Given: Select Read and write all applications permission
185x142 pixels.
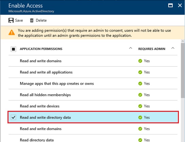Looking at the screenshot, I should [93, 72].
